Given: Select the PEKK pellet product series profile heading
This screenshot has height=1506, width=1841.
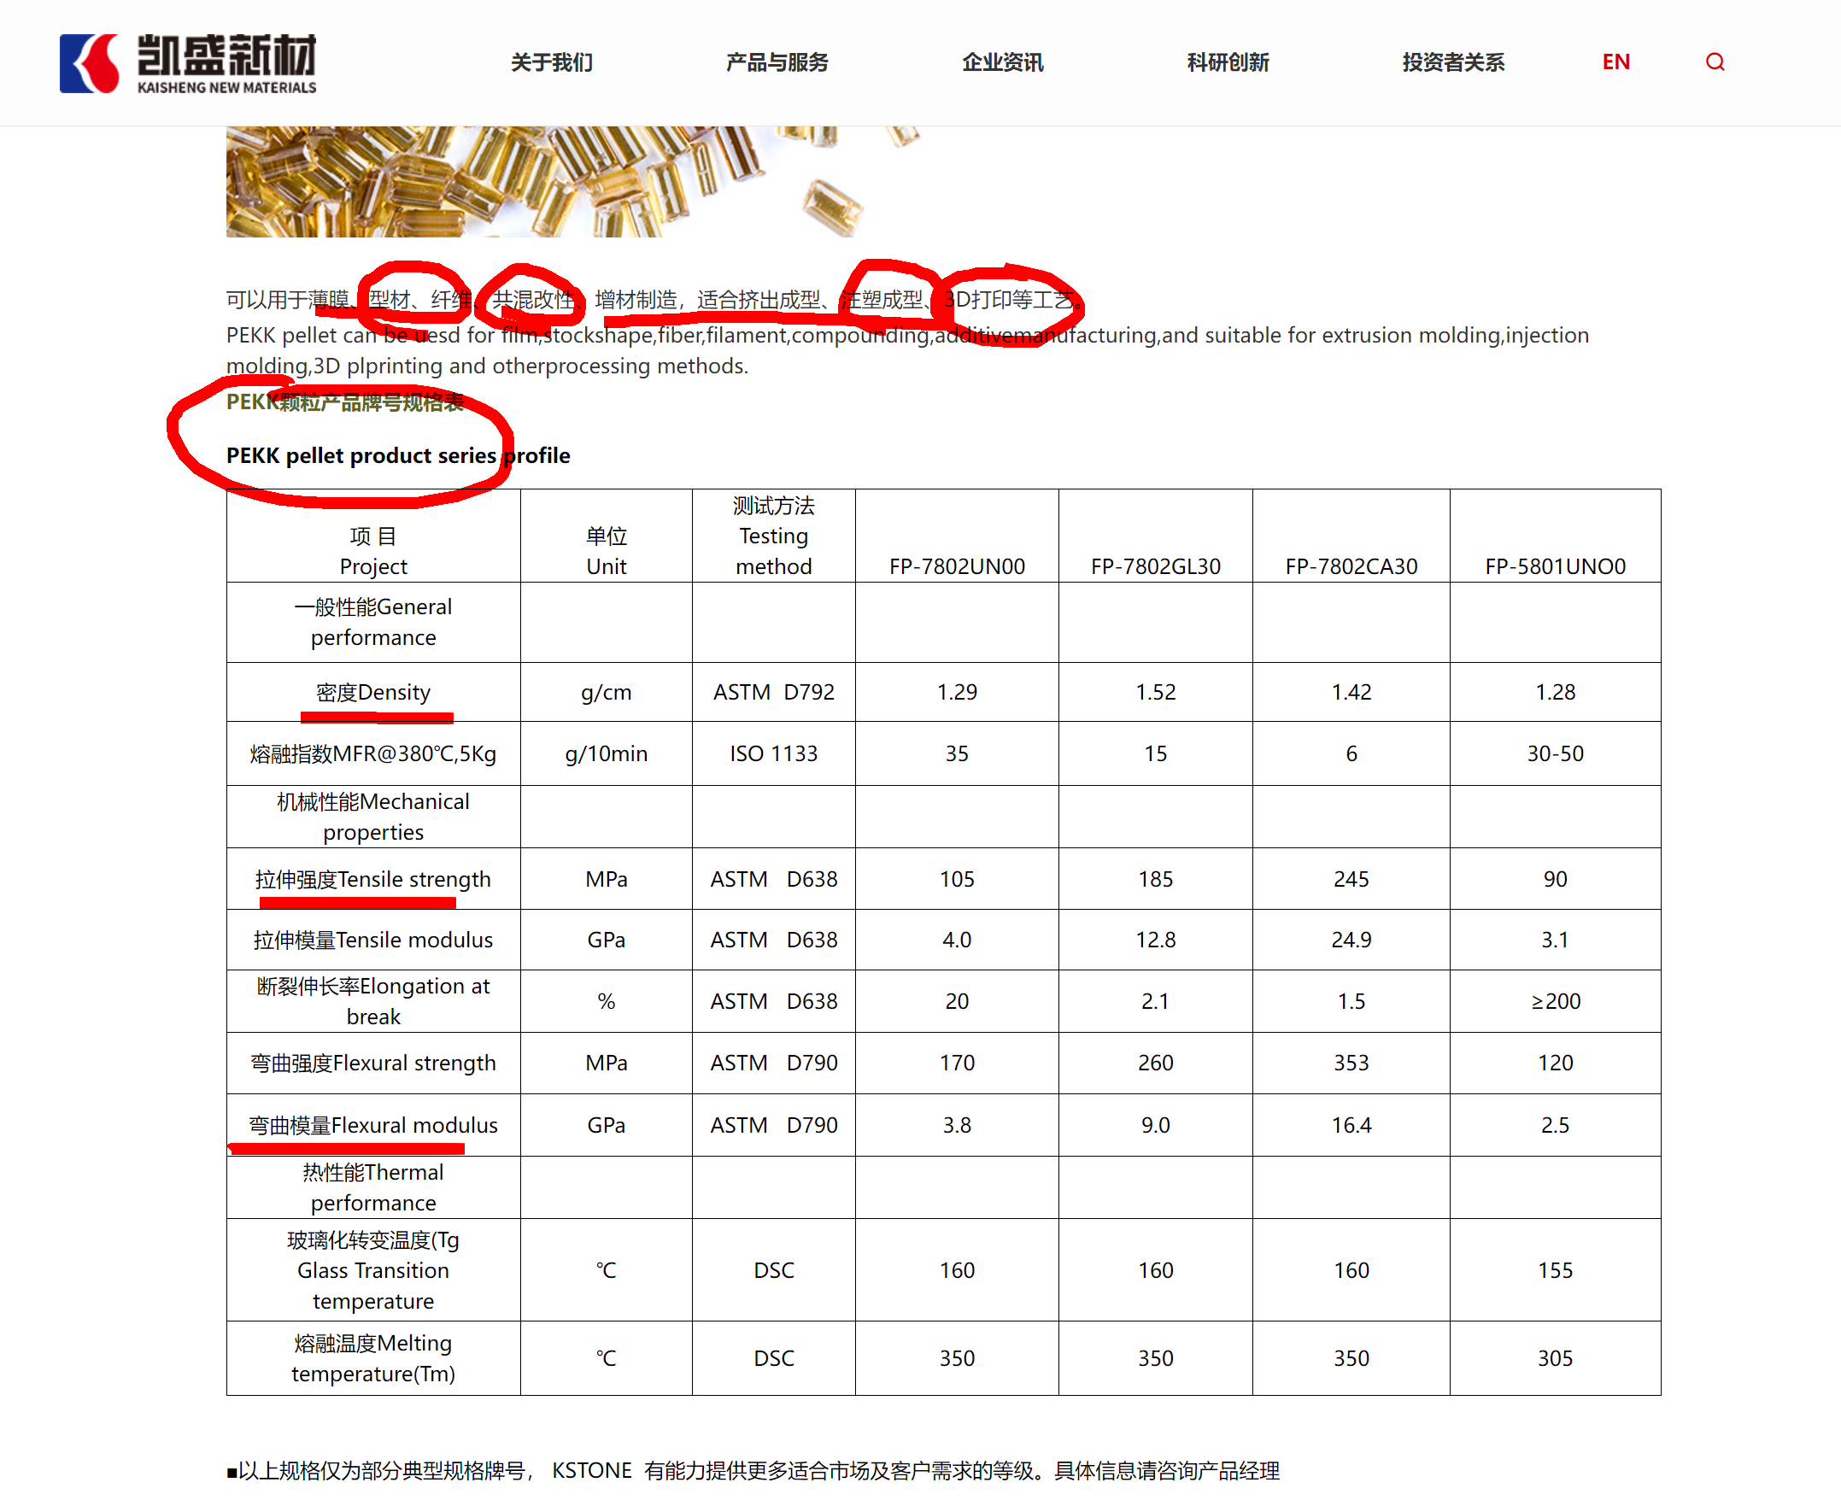Looking at the screenshot, I should pos(398,456).
